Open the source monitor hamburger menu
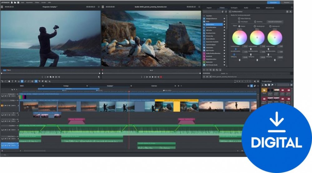 103,7
